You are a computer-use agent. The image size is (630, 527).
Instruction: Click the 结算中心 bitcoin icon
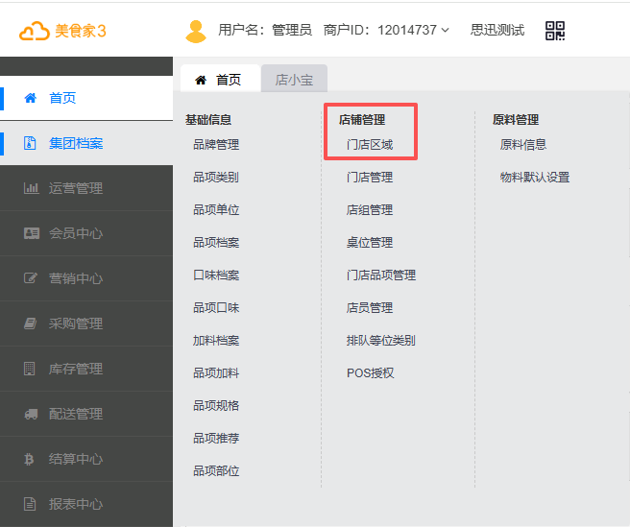click(x=30, y=459)
